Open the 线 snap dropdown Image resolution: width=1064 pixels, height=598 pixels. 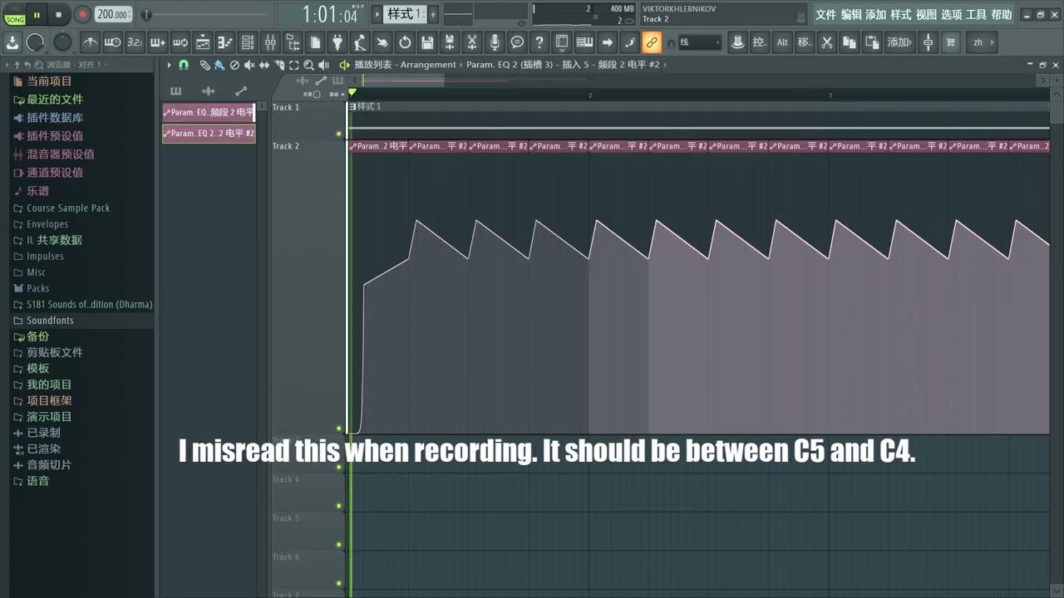coord(700,42)
